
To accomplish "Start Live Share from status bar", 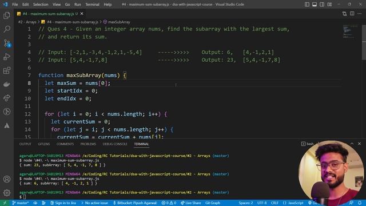I will [190, 203].
